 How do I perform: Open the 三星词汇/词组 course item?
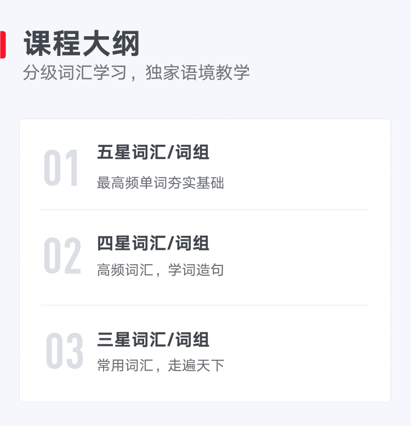(153, 339)
